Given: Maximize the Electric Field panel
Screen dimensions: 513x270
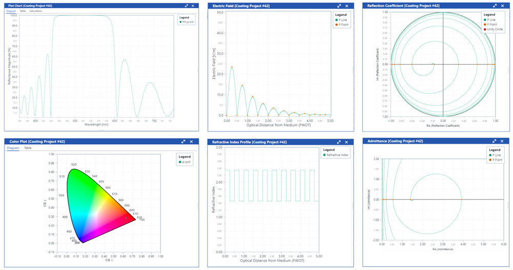Looking at the screenshot, I should coord(339,6).
